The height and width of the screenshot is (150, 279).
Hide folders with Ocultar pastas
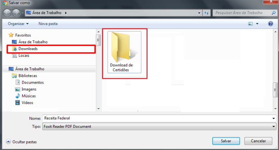point(21,142)
